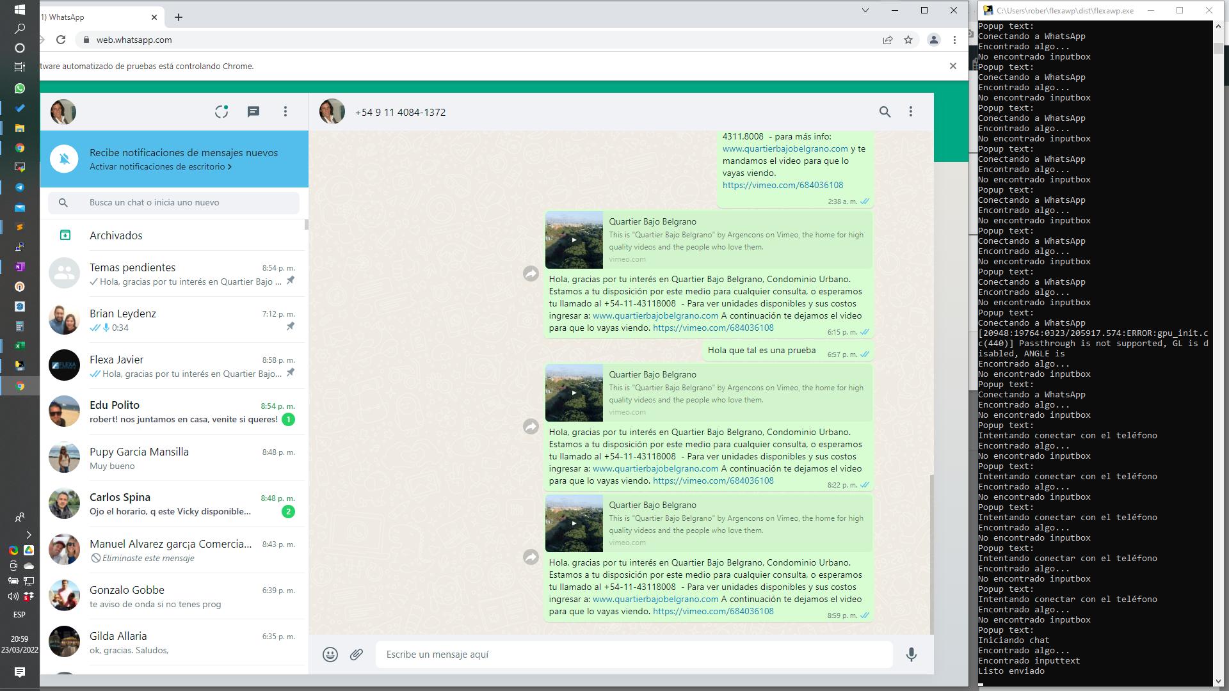Search within the open conversation

click(885, 112)
